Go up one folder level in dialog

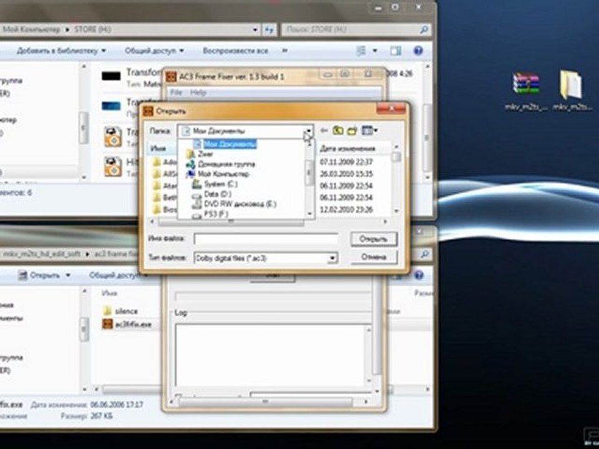click(x=338, y=131)
